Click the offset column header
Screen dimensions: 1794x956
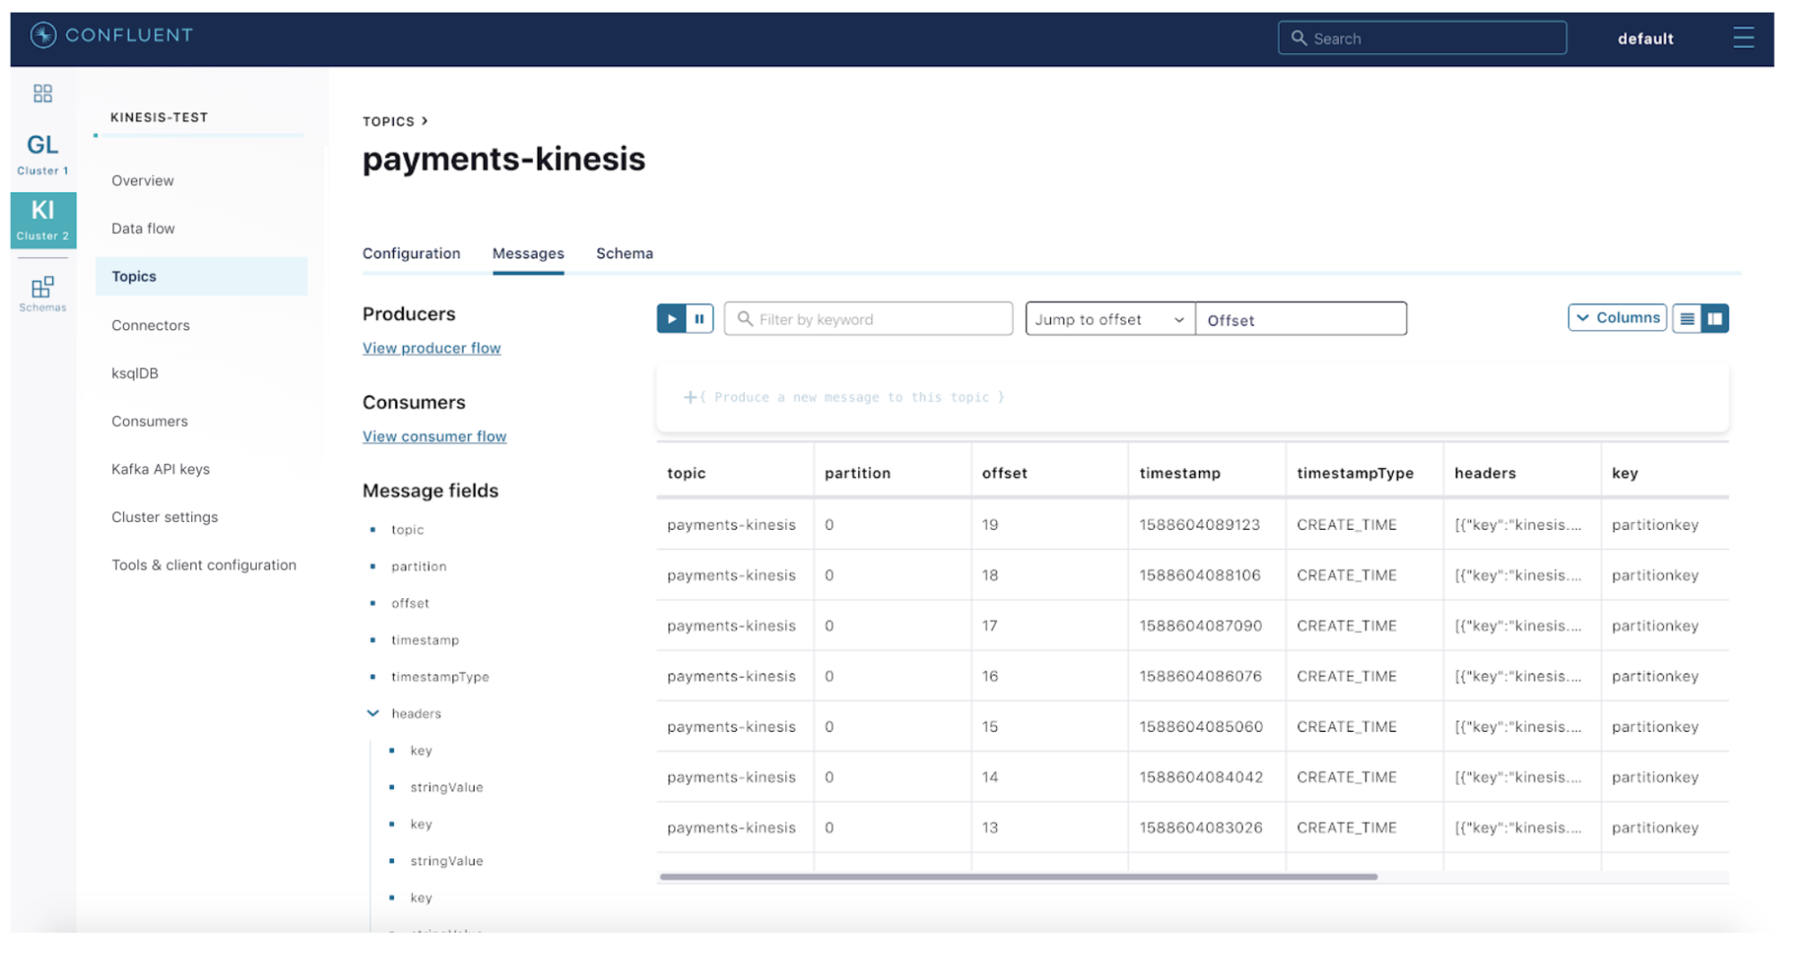1004,473
